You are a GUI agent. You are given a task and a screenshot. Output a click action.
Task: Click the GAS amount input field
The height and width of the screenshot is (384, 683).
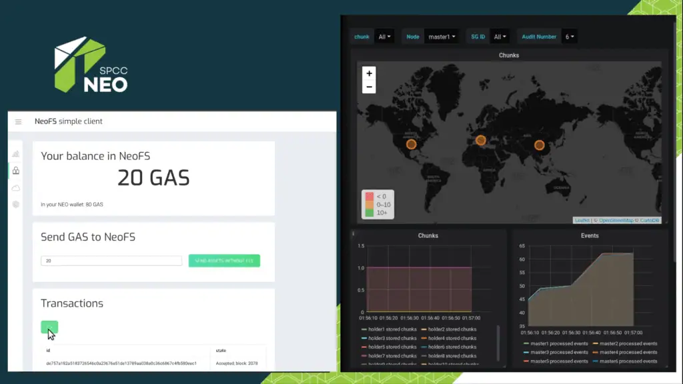(x=111, y=261)
